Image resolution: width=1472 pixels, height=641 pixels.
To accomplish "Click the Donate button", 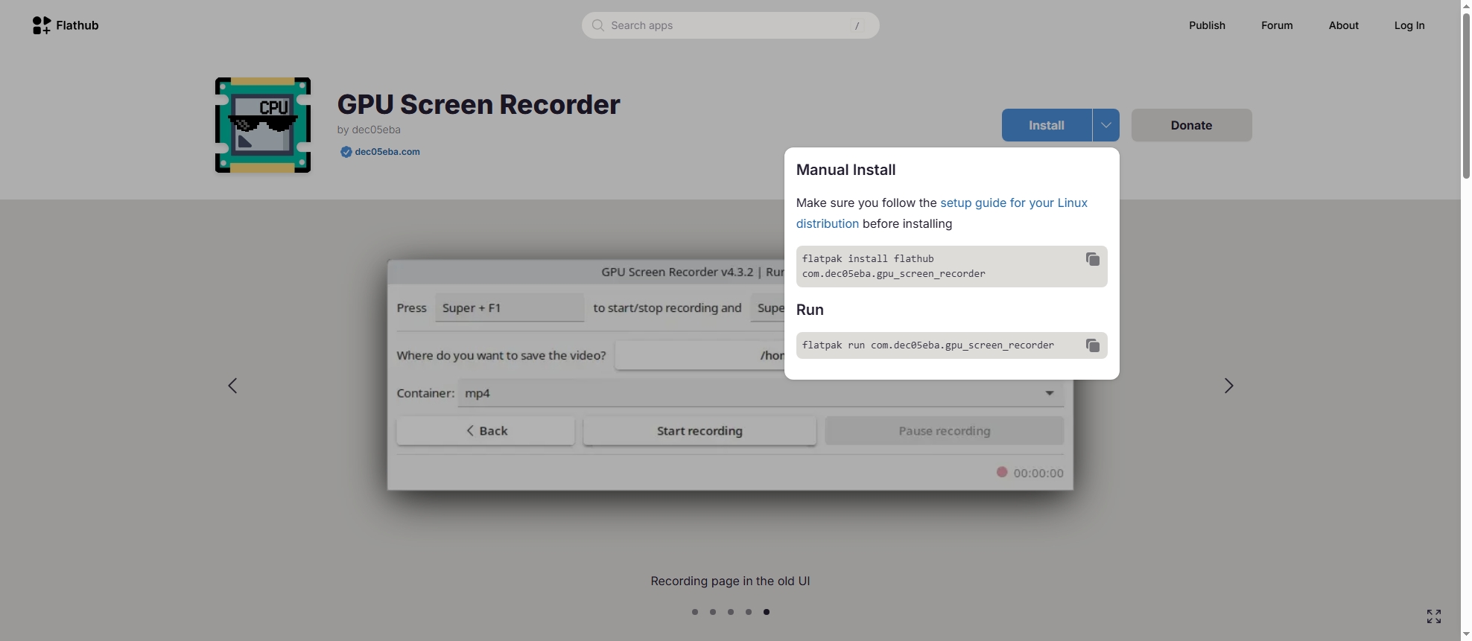I will click(x=1191, y=125).
